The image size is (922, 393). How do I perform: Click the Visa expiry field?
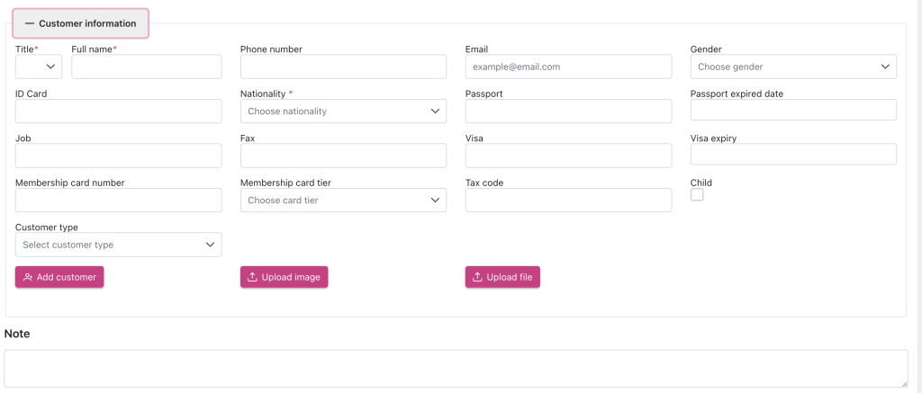point(793,154)
